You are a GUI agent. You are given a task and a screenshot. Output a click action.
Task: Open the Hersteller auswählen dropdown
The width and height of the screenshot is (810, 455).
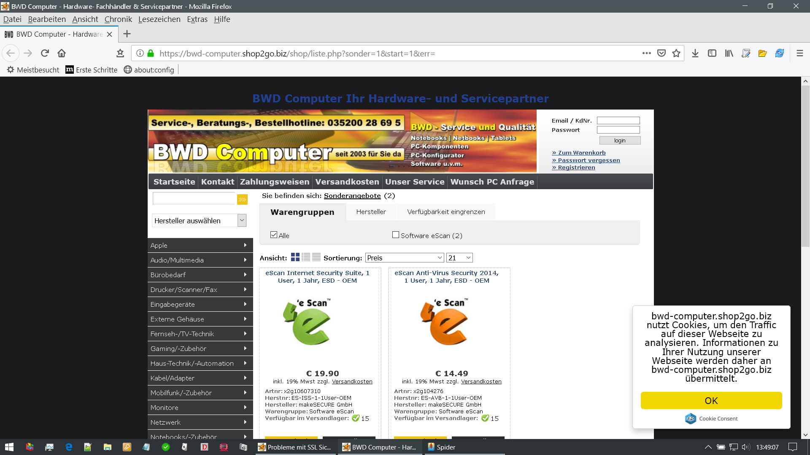point(199,220)
